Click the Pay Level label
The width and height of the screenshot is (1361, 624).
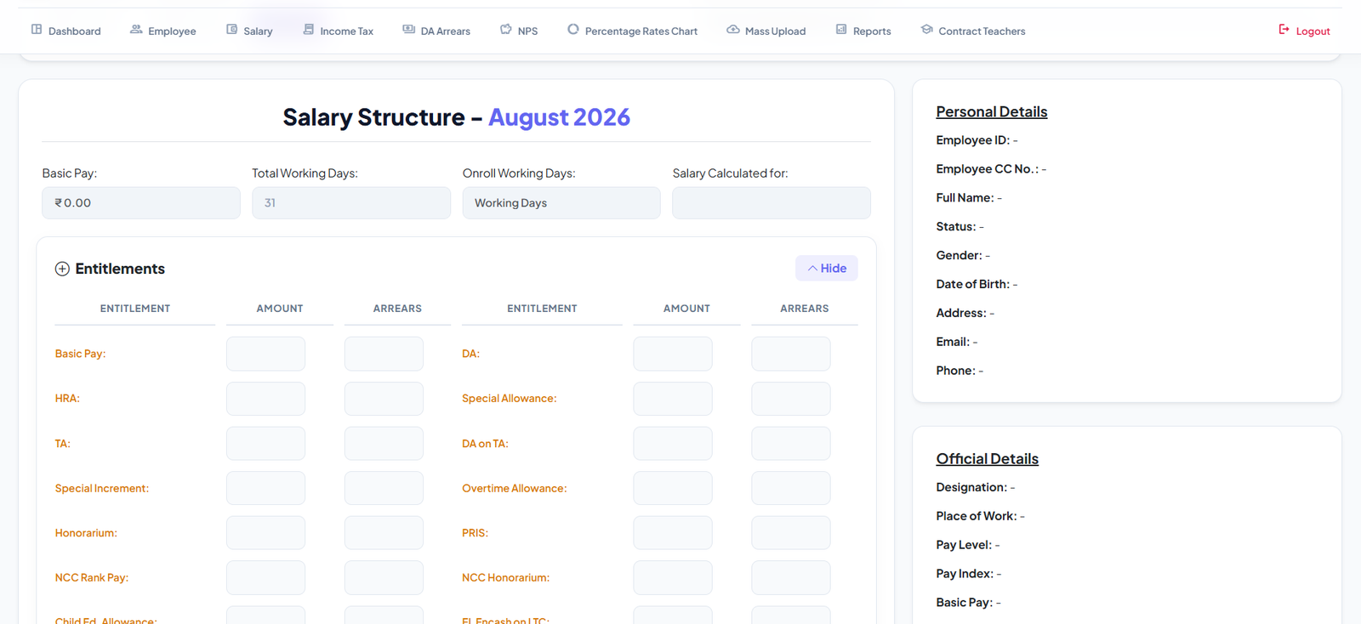pos(964,545)
